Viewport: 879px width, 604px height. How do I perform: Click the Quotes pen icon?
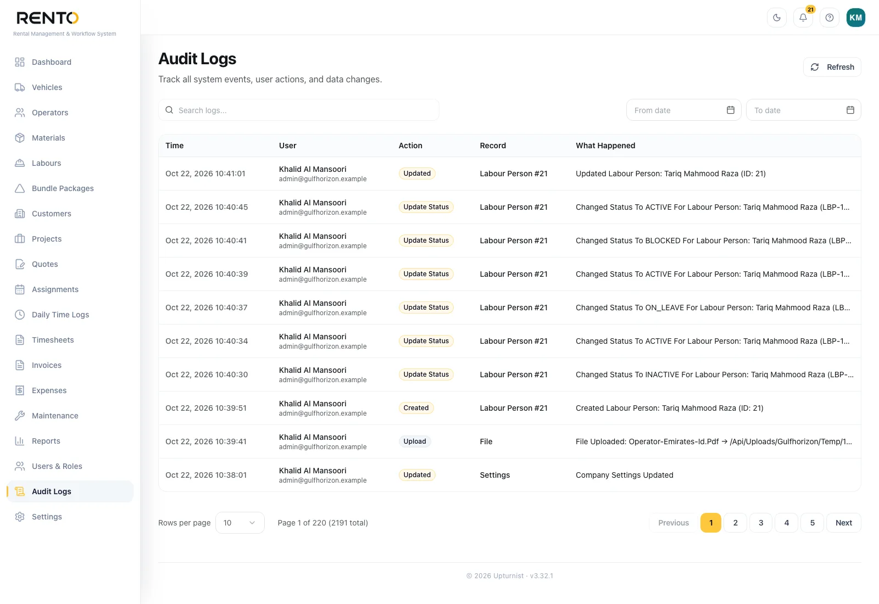[x=20, y=264]
